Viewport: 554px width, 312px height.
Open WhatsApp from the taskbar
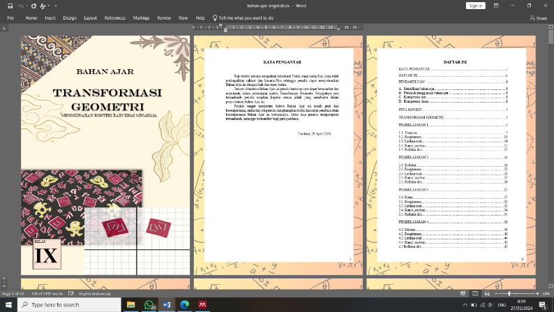(x=149, y=305)
